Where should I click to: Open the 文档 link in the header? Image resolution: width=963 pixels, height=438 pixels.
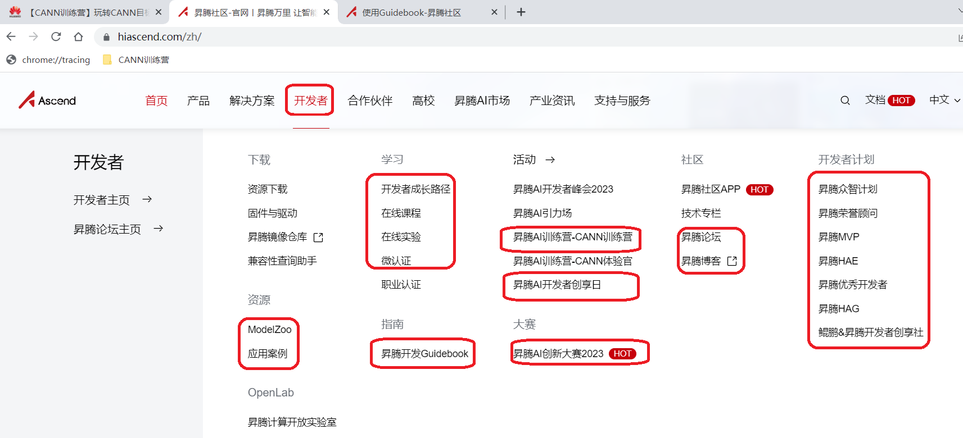(875, 100)
